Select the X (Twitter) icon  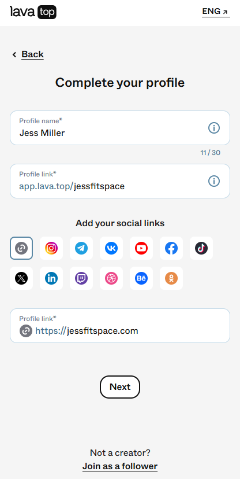coord(21,278)
